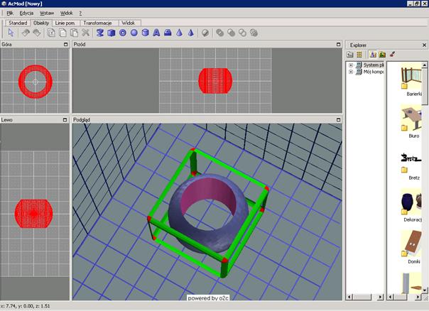Screen dimensions: 429x311
Task: Click red object in Lewo view
Action: click(33, 213)
